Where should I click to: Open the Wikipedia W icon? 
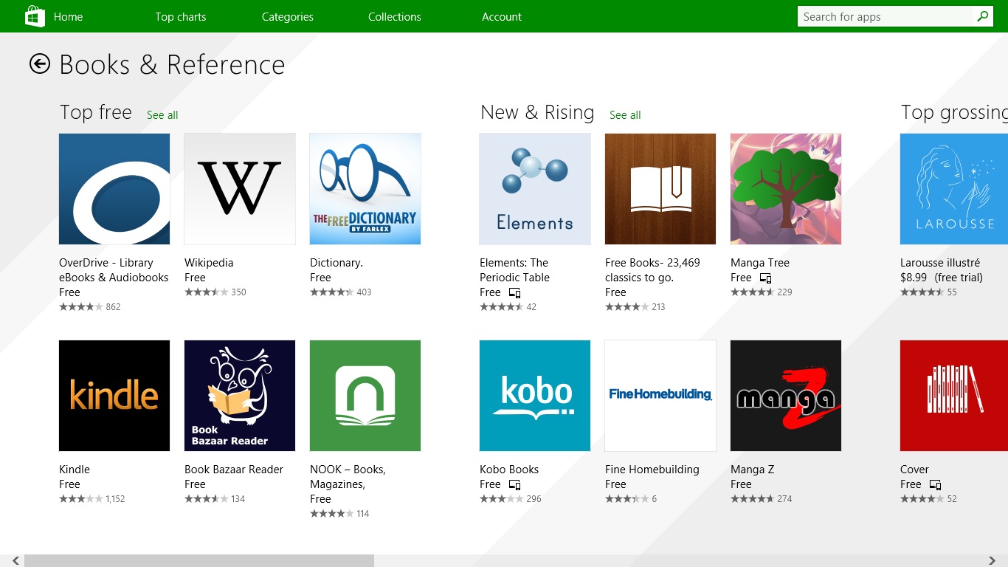pos(240,189)
